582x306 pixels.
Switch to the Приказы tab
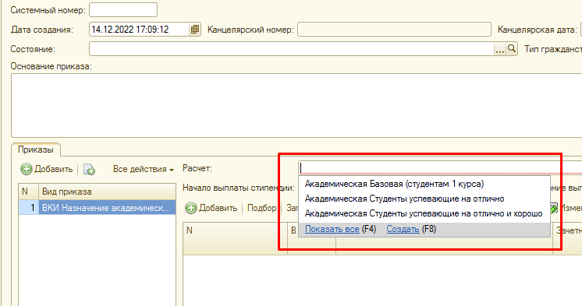pos(36,149)
